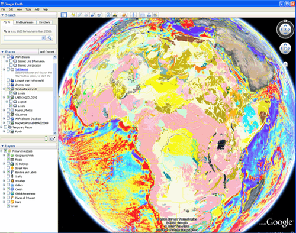The width and height of the screenshot is (296, 233).
Task: Switch to the Directions tab
Action: point(44,22)
